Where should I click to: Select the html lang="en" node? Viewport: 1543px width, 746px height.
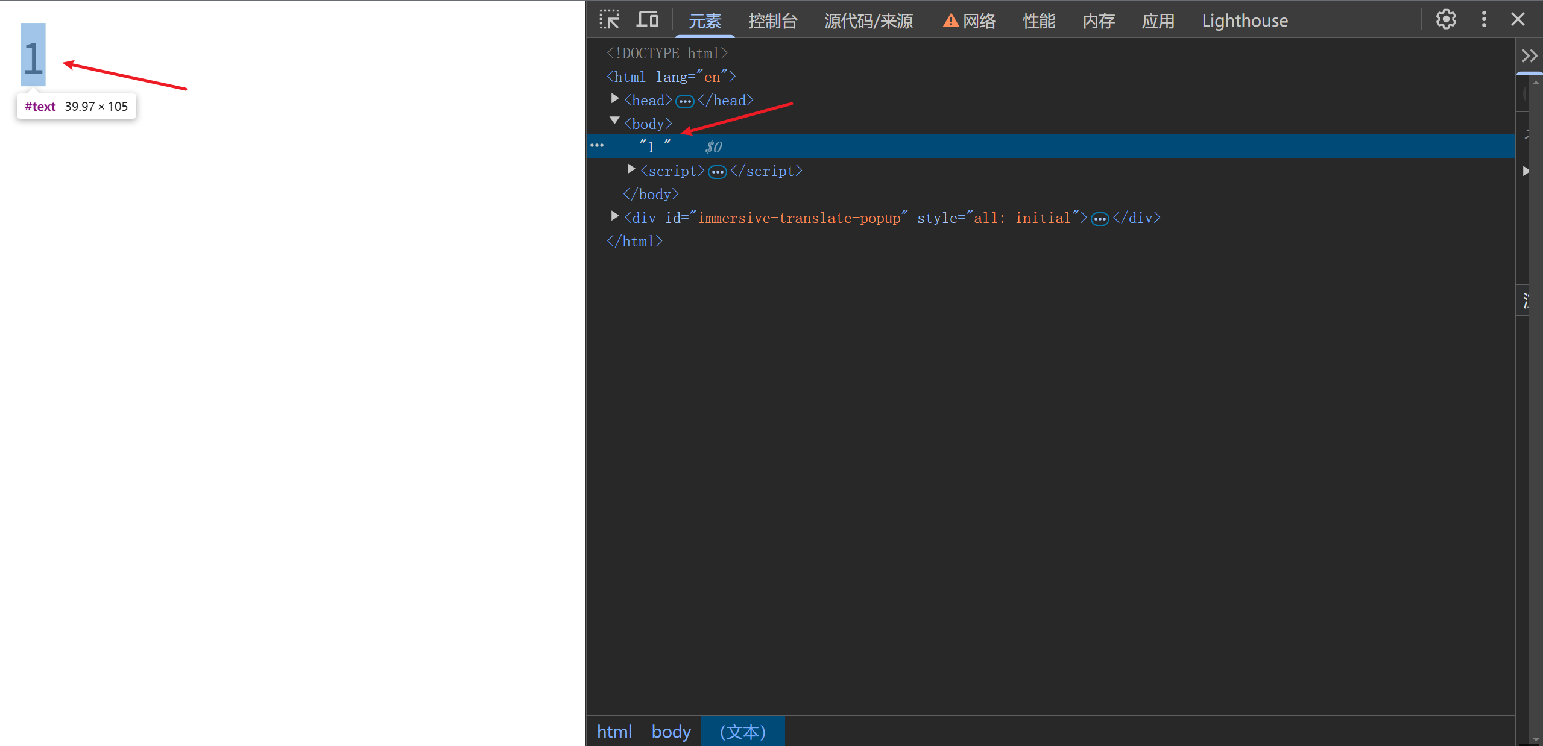[x=671, y=77]
